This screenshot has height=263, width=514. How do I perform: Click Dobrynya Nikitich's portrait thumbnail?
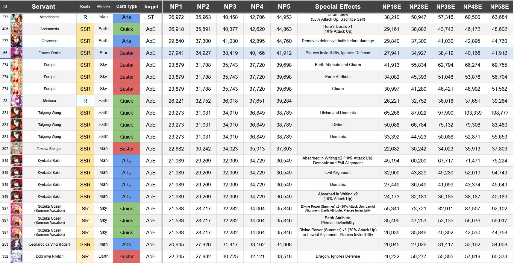click(16, 256)
